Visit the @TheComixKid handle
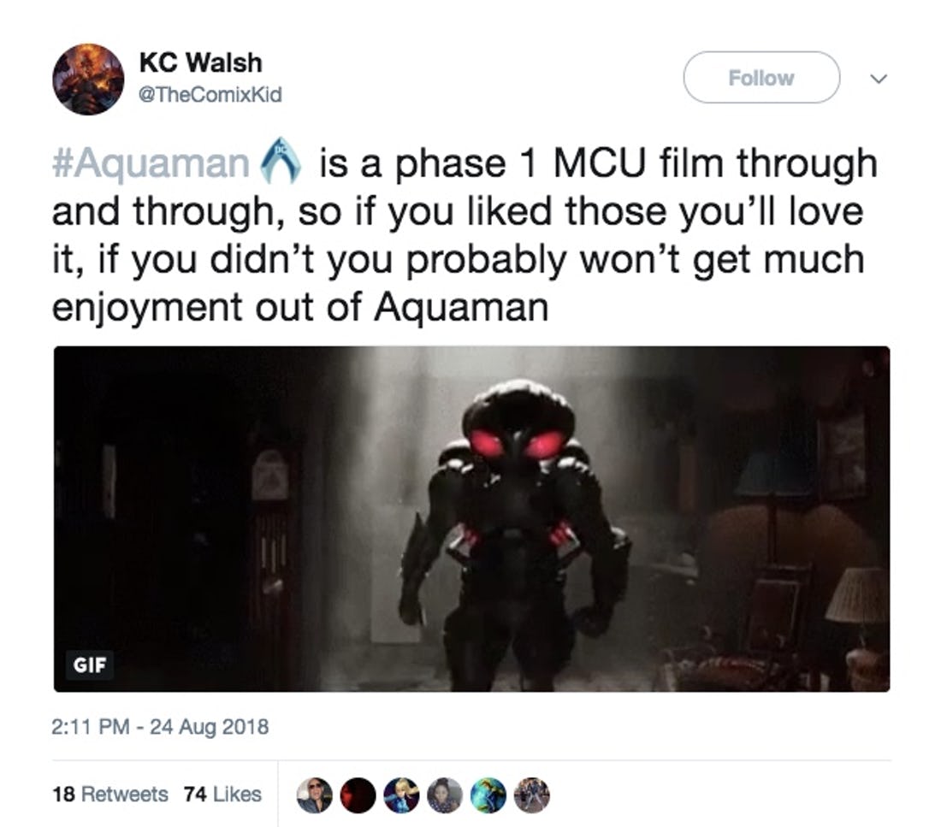Viewport: 947px width, 827px height. tap(210, 95)
